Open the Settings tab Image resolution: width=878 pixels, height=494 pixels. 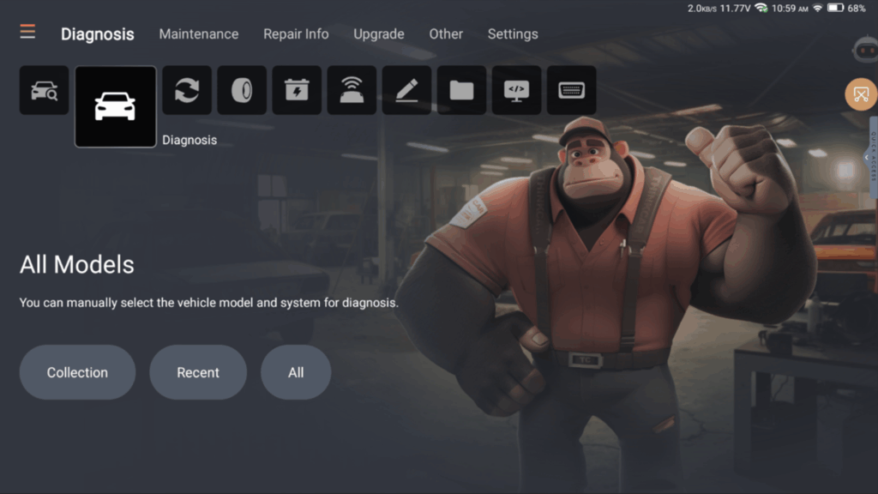point(513,34)
